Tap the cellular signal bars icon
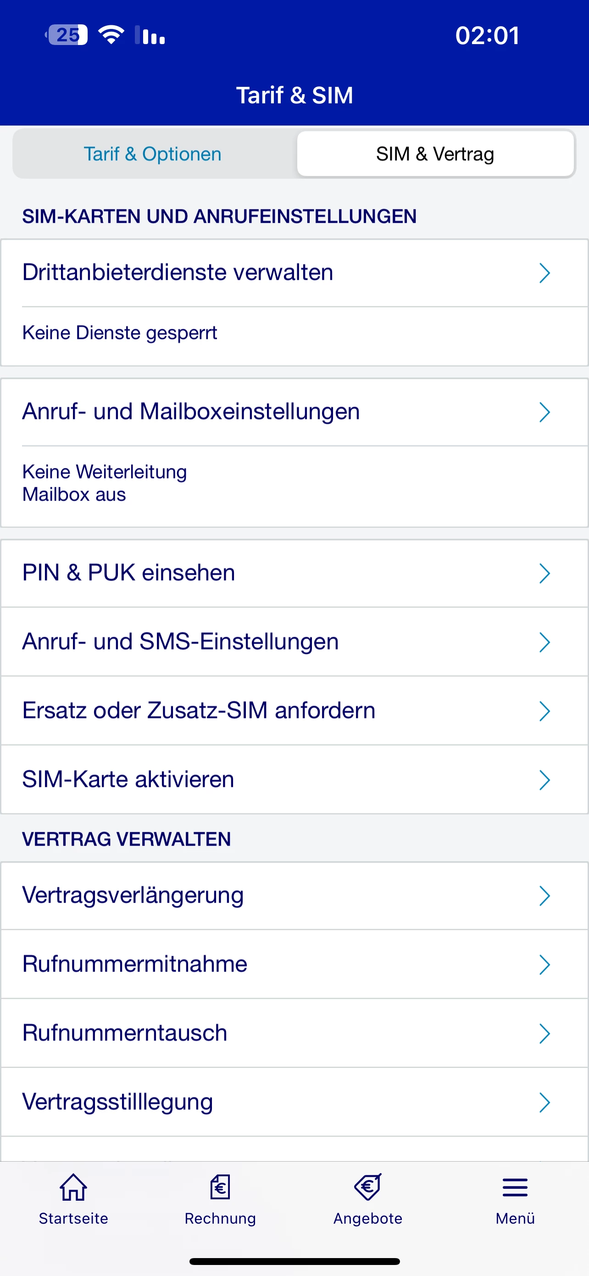The image size is (589, 1276). coord(151,35)
